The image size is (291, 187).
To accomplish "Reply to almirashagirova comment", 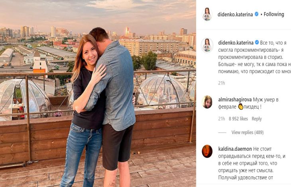I will tap(257, 119).
